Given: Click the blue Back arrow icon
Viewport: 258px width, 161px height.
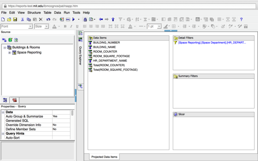Looking at the screenshot, I should pos(101,19).
